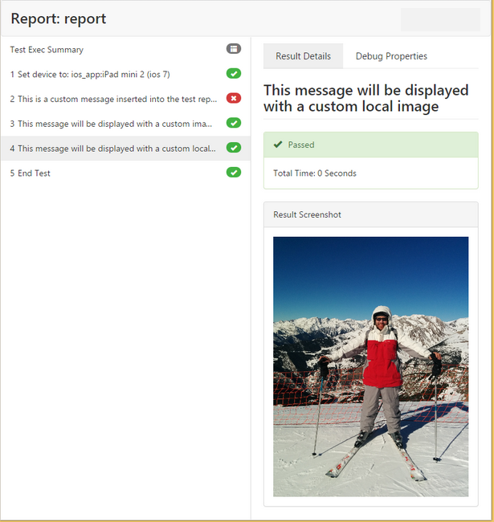Click the green check icon for step 3
Screen dimensions: 494x522
(x=233, y=124)
